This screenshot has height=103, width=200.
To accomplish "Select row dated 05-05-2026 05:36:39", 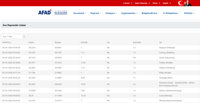I will click(100, 58).
